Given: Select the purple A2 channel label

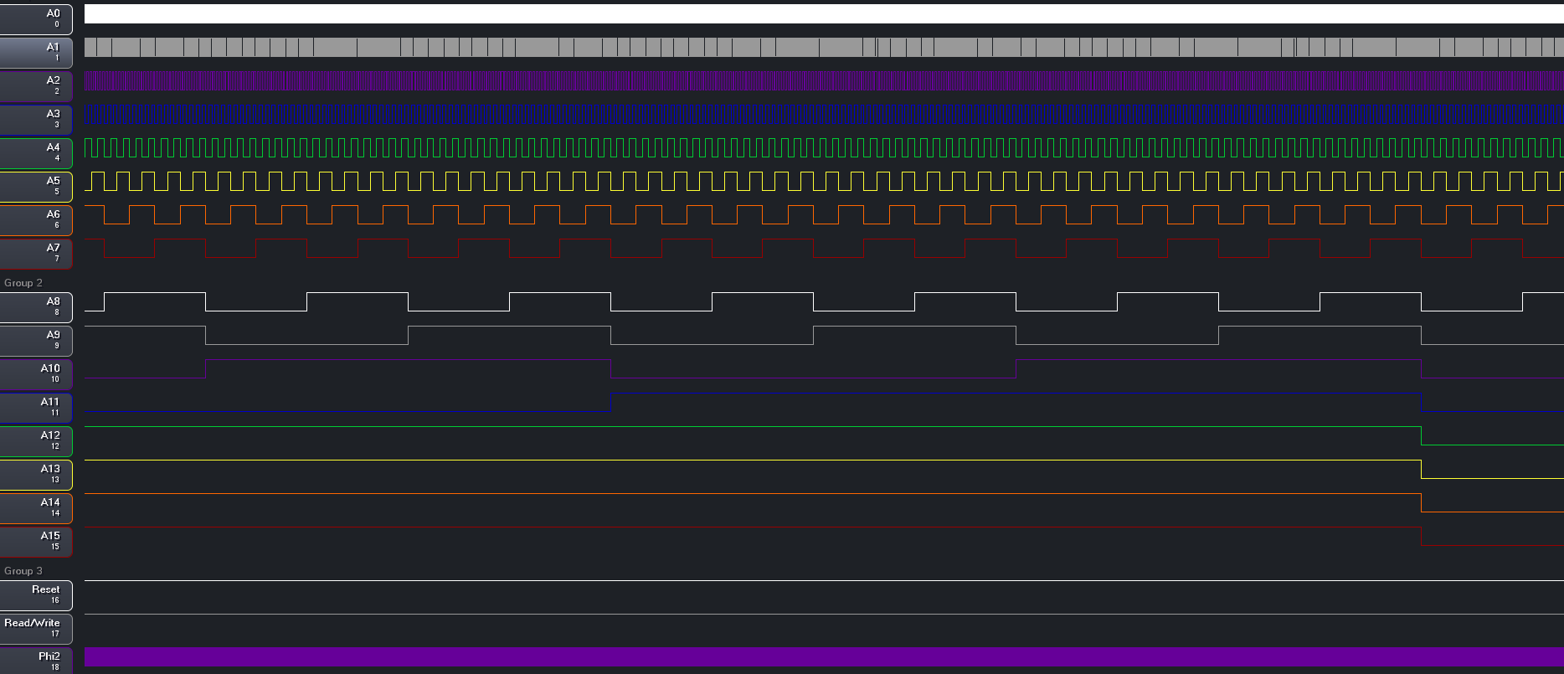Looking at the screenshot, I should click(36, 85).
